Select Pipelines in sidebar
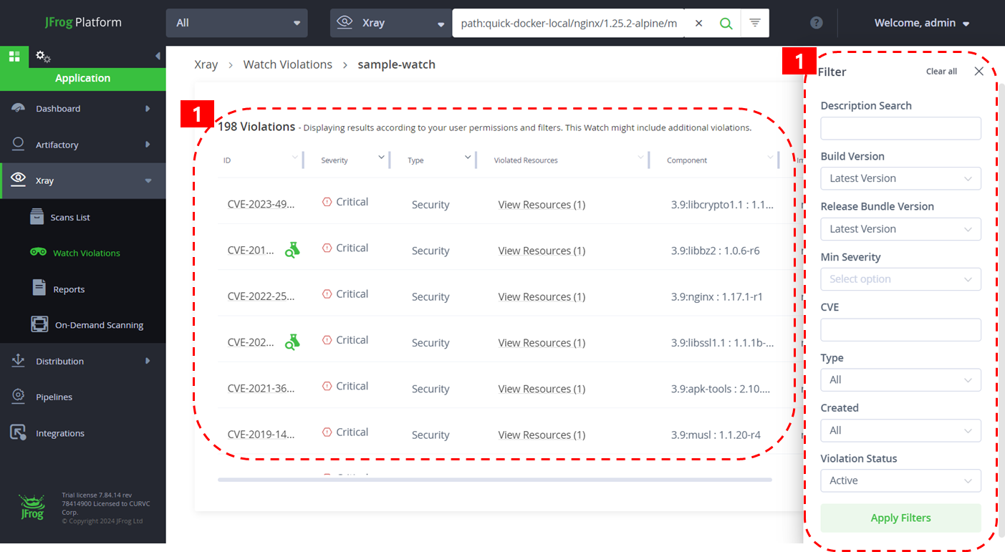 click(54, 397)
